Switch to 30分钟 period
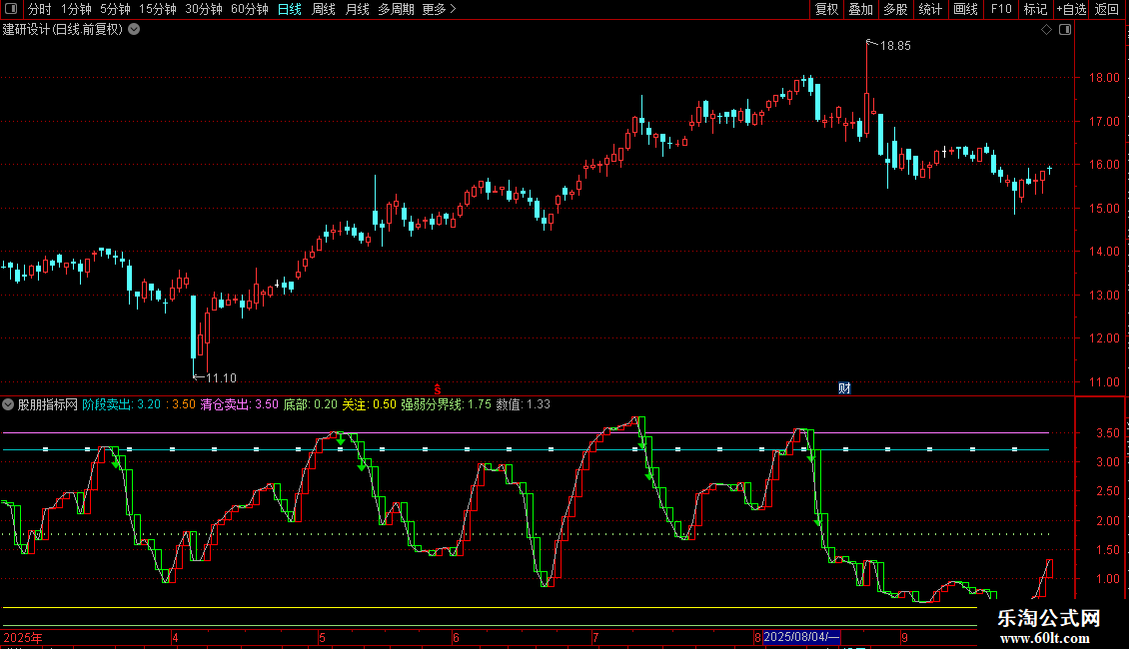Image resolution: width=1129 pixels, height=649 pixels. pyautogui.click(x=204, y=9)
